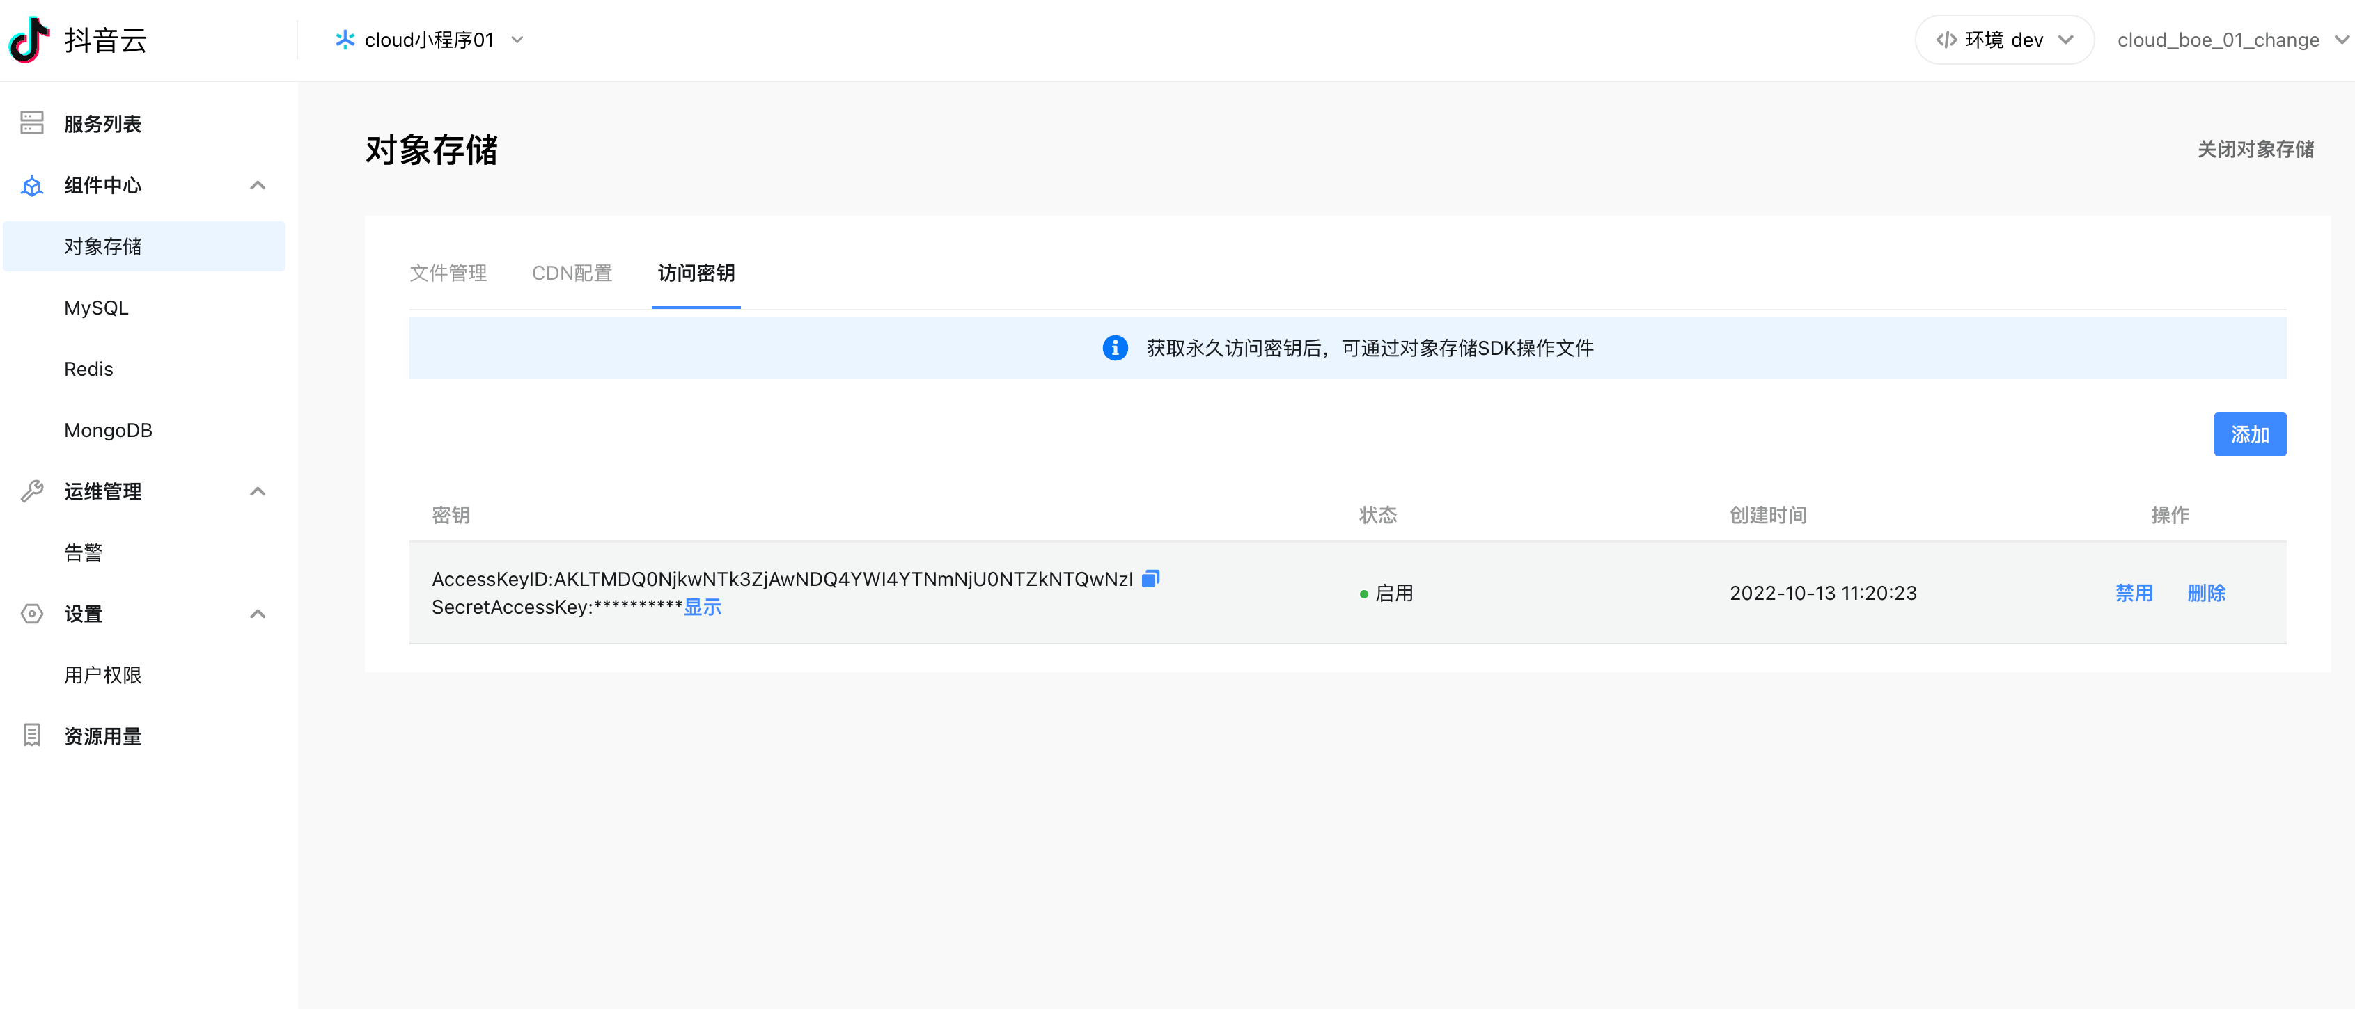Delete the access key via 删除
The width and height of the screenshot is (2355, 1009).
2205,593
